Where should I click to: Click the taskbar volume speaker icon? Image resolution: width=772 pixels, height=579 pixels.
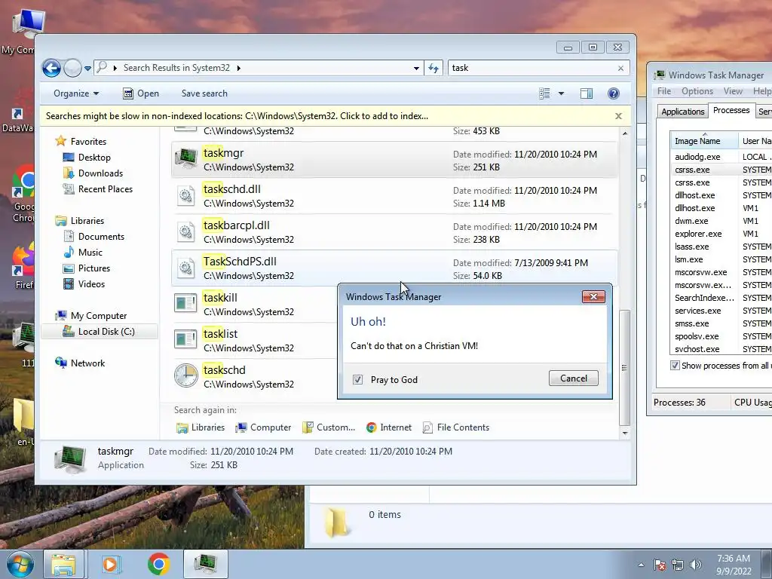695,565
